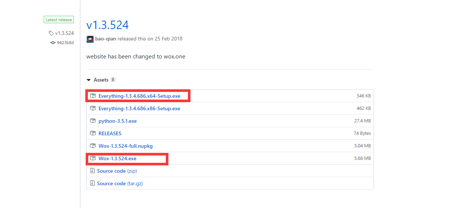Click package icon next to RELEASES
The image size is (453, 208).
click(x=93, y=133)
